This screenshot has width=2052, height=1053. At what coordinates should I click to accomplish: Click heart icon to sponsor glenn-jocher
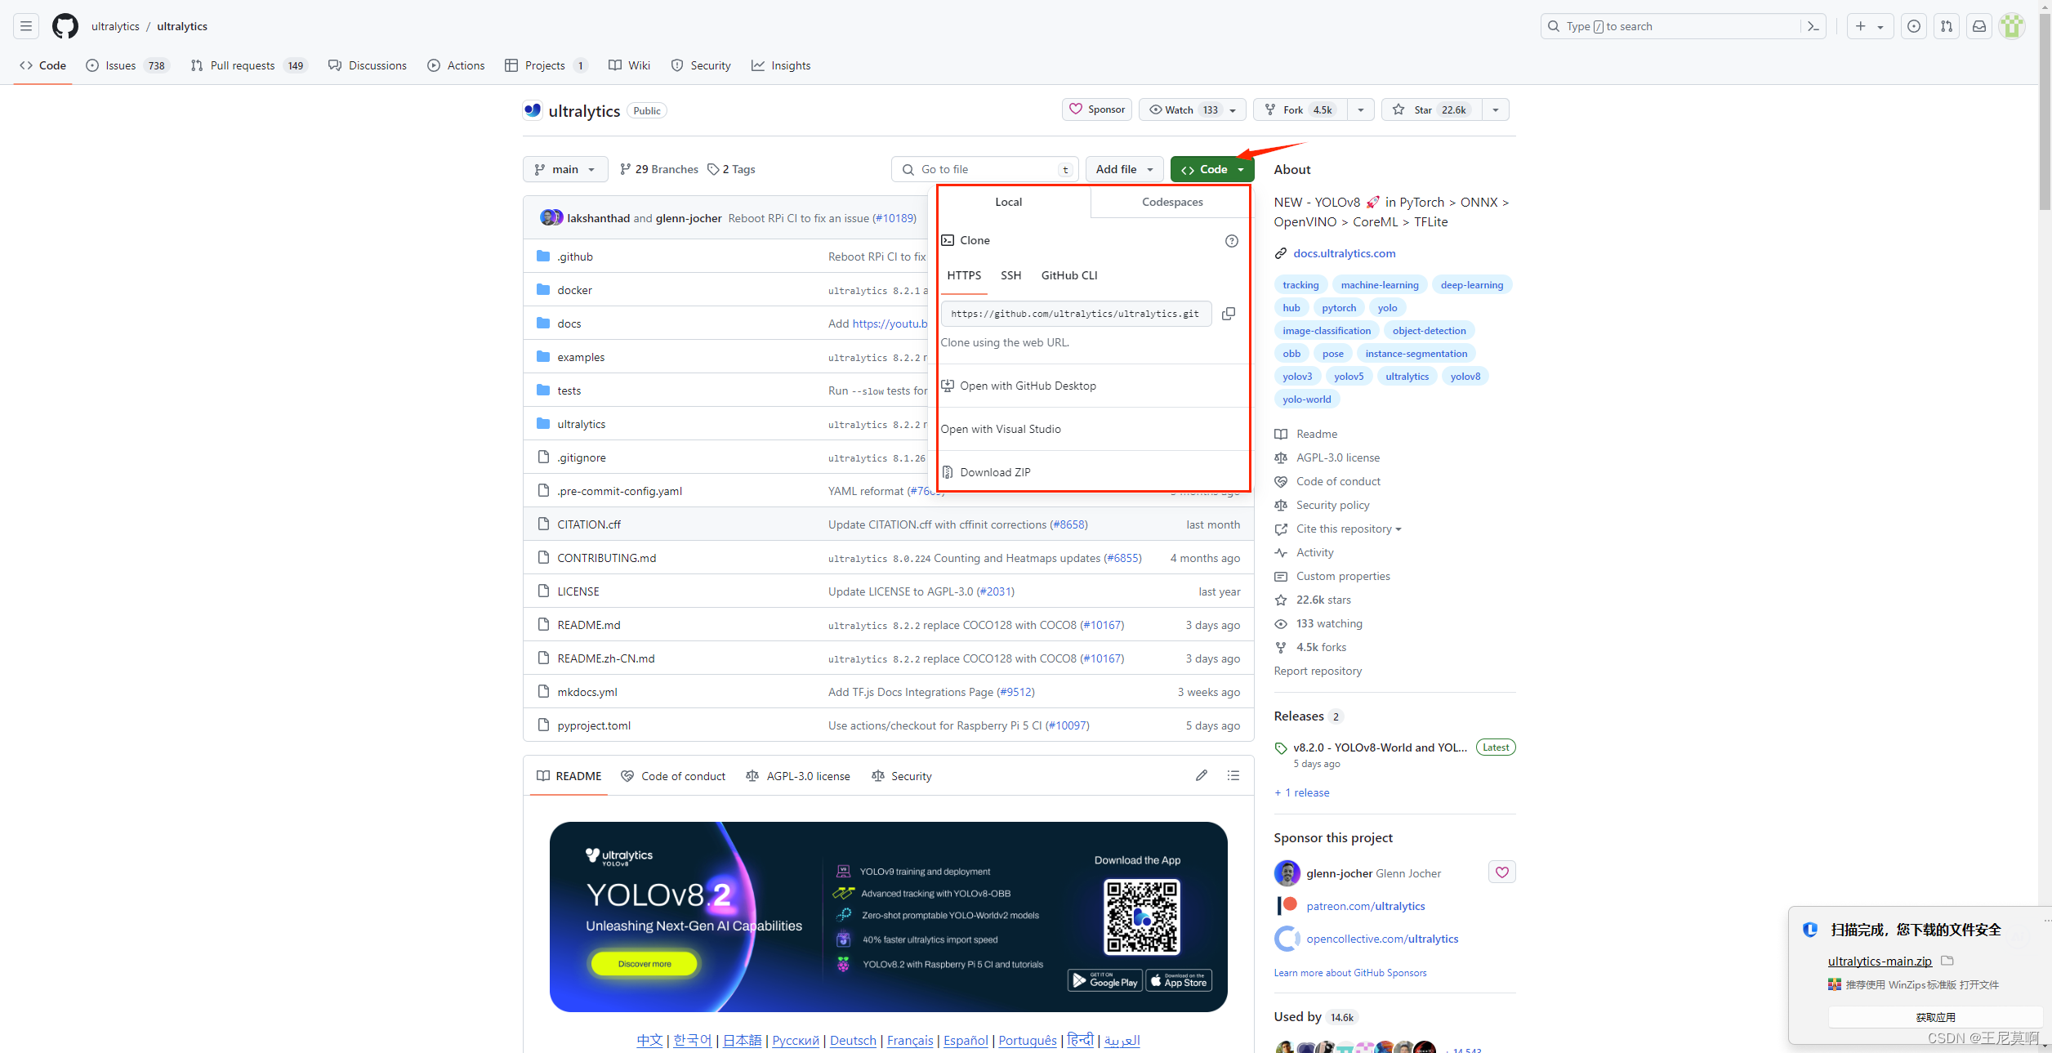[x=1501, y=872]
